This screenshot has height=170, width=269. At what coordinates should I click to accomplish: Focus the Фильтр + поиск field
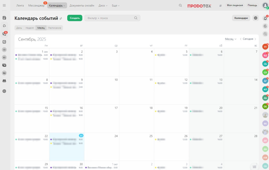[112, 18]
